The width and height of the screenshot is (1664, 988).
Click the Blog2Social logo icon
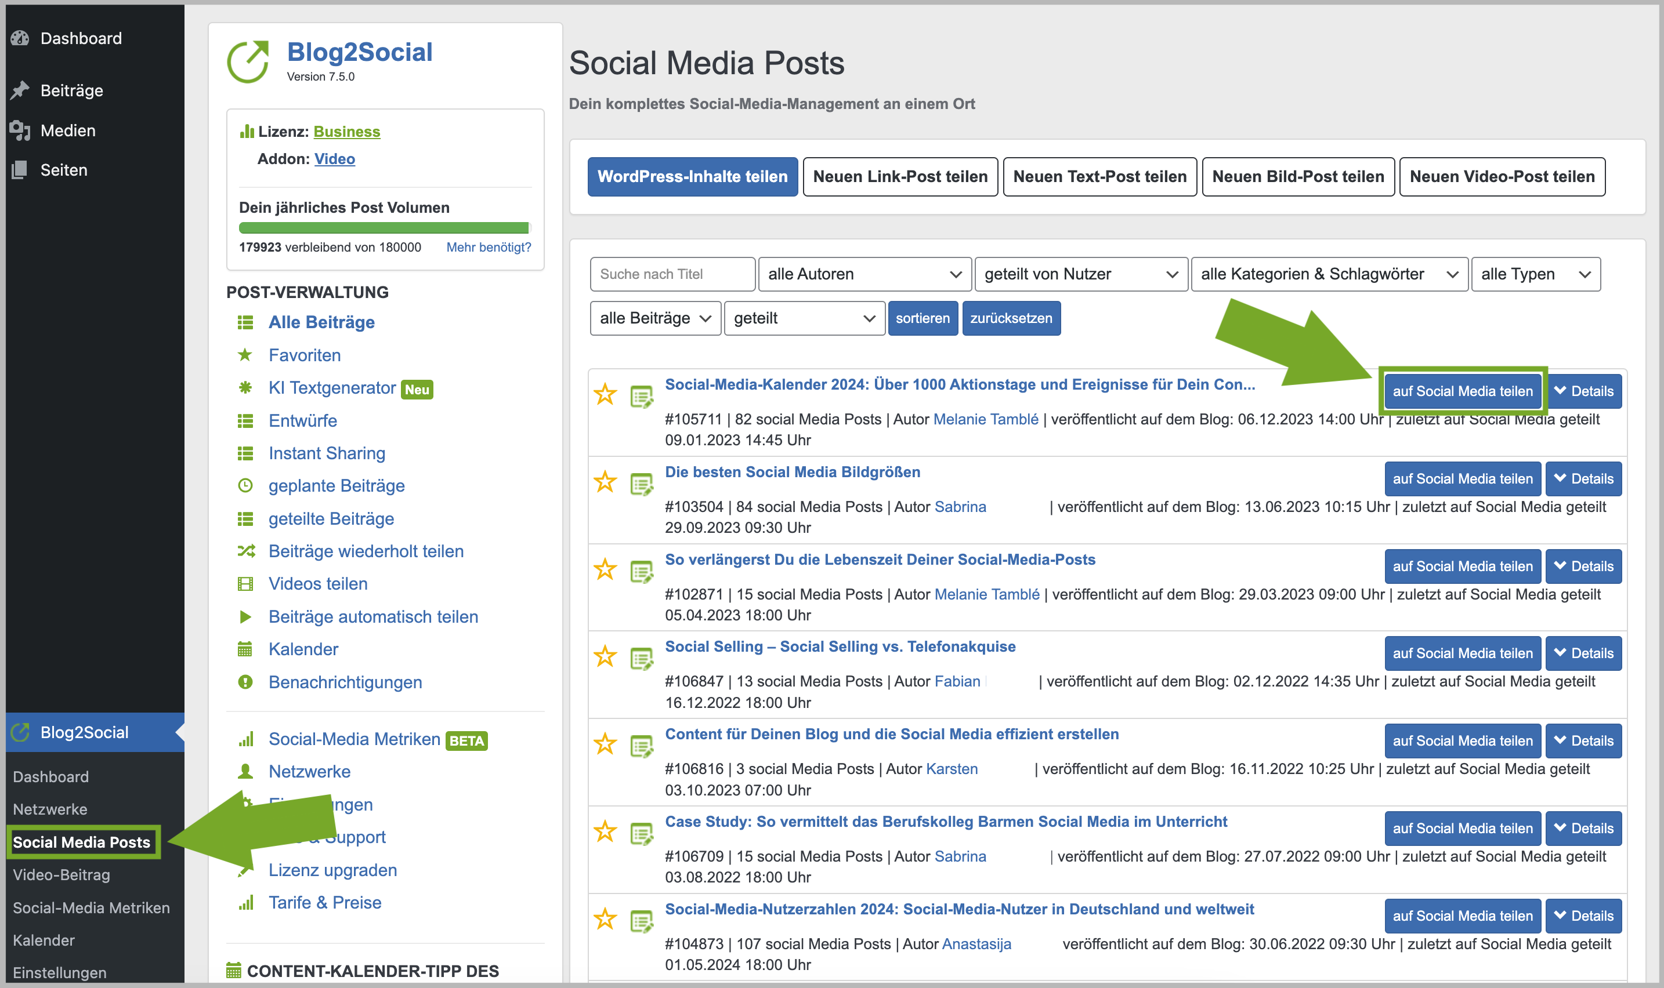point(248,62)
